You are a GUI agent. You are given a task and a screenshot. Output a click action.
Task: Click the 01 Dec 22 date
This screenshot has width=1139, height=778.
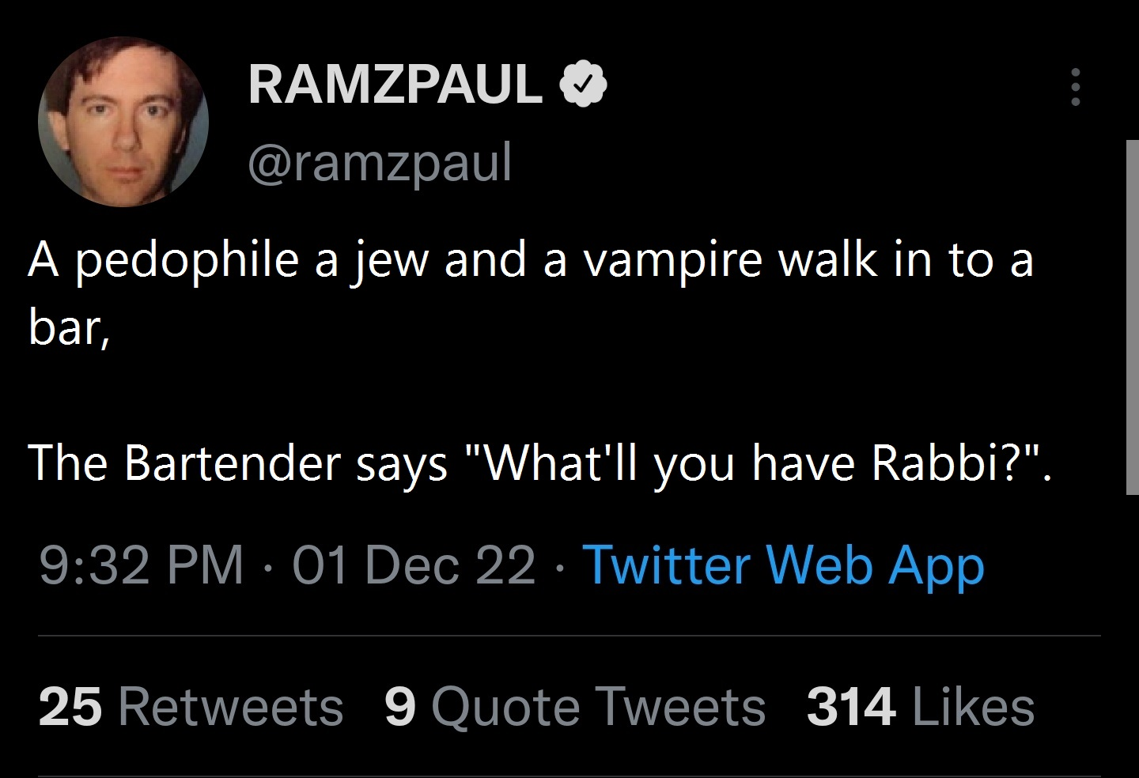pos(414,566)
